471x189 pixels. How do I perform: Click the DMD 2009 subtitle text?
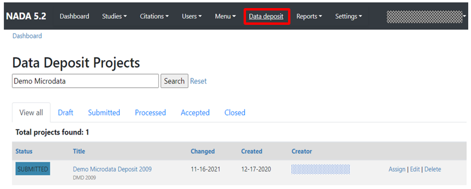pyautogui.click(x=85, y=178)
